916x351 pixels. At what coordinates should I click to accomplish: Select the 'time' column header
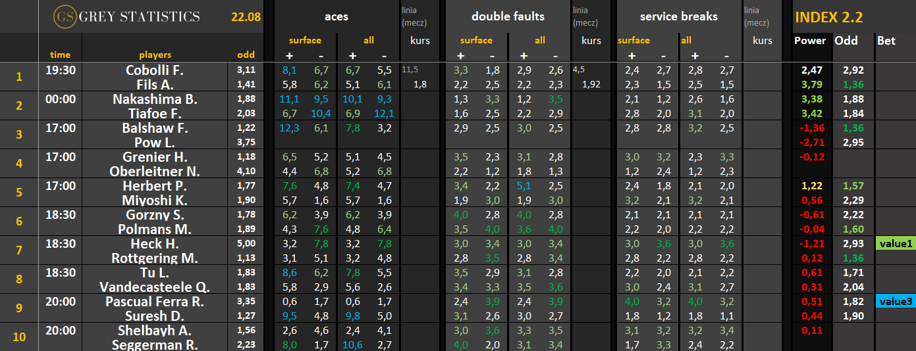(x=60, y=55)
